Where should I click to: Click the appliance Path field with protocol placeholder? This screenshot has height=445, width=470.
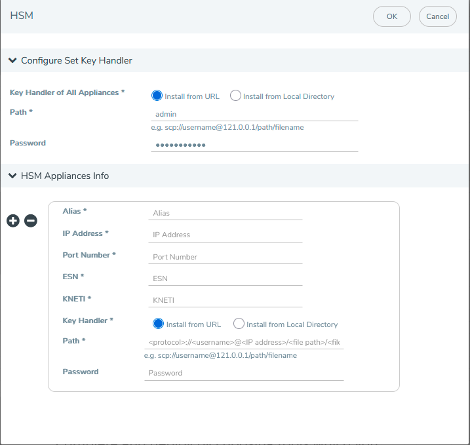244,342
